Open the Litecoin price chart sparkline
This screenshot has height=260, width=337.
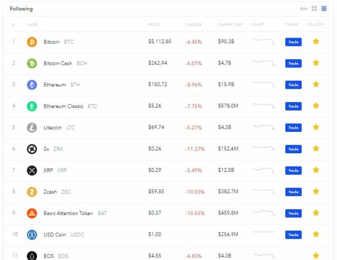coord(264,127)
